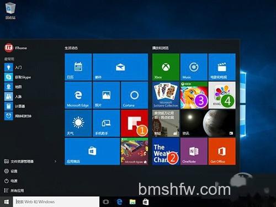Open The Weather Channel tile
Viewport: 276px width, 207px height.
point(166,151)
